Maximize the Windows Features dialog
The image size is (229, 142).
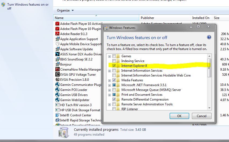(198, 26)
